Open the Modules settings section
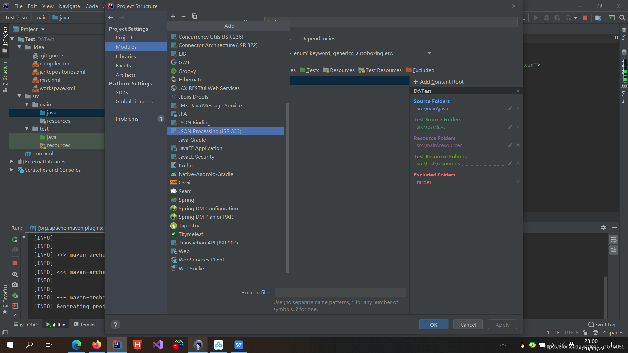The height and width of the screenshot is (353, 628). point(136,47)
